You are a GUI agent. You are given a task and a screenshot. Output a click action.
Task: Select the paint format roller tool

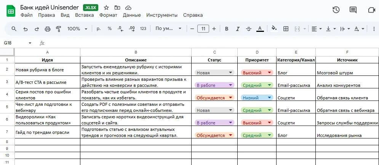pos(59,29)
